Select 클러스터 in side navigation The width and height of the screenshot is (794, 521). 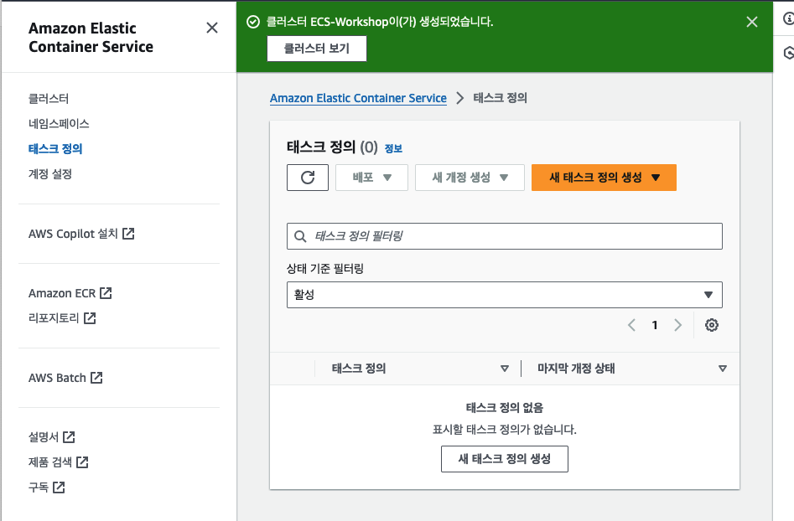[49, 99]
